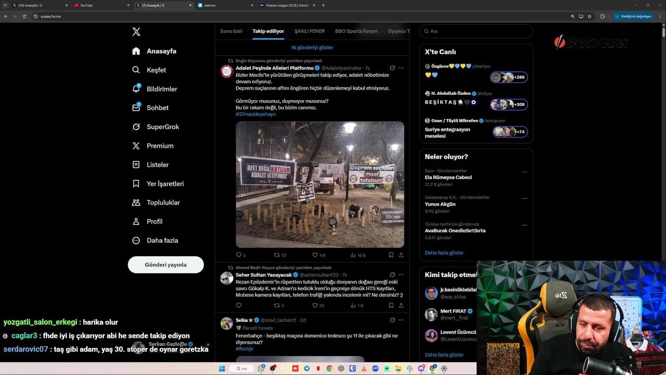Open Profil page
The image size is (666, 375).
(147, 221)
